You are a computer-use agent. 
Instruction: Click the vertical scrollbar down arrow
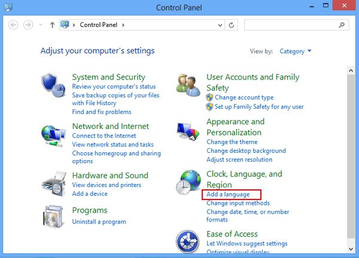(351, 253)
